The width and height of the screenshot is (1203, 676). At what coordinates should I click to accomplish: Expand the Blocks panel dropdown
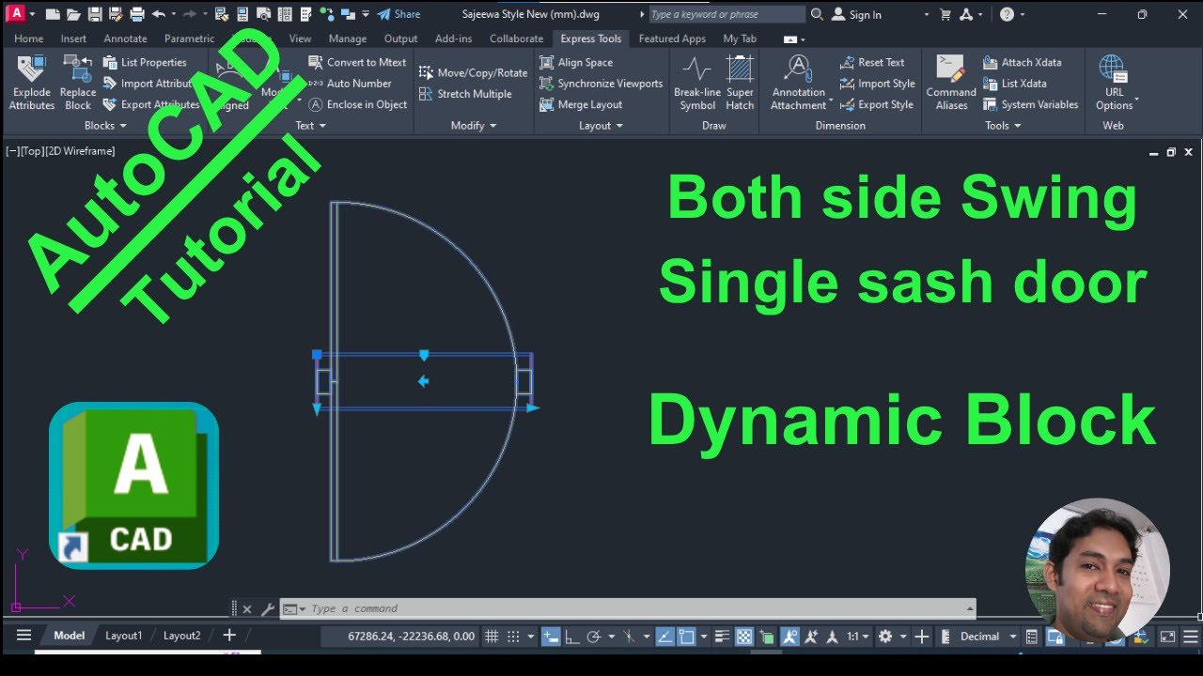point(106,126)
